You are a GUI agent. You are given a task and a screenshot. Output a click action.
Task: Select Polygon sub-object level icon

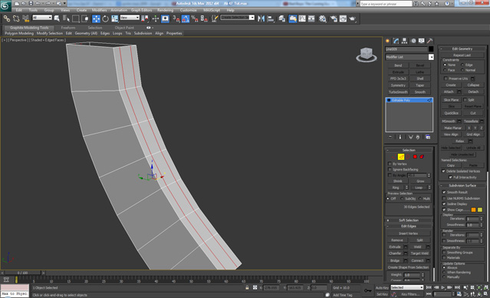[415, 157]
